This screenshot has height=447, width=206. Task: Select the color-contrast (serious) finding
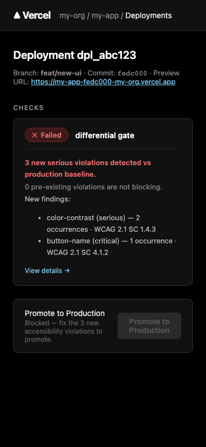(101, 223)
